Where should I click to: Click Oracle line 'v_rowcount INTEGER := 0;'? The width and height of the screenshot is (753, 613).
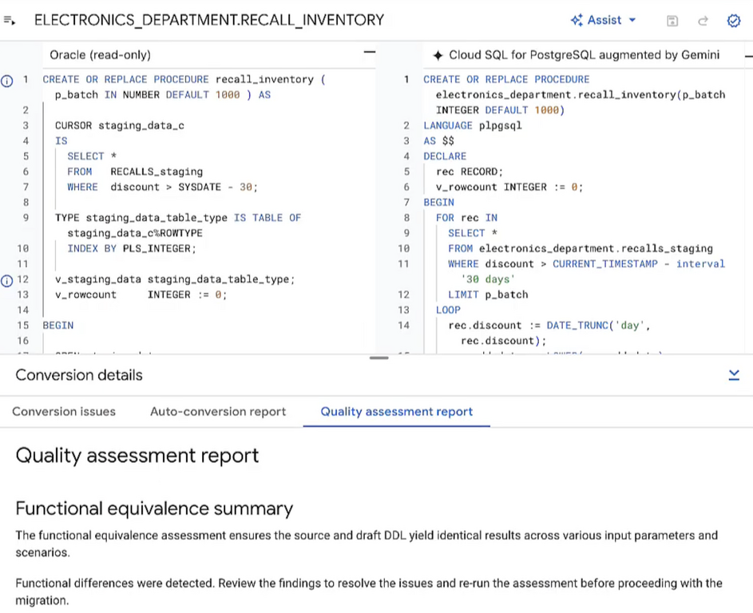[141, 295]
